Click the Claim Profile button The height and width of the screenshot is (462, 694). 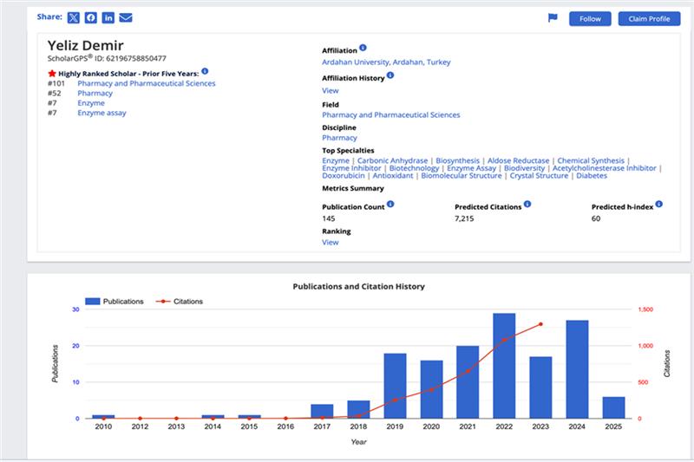(649, 18)
